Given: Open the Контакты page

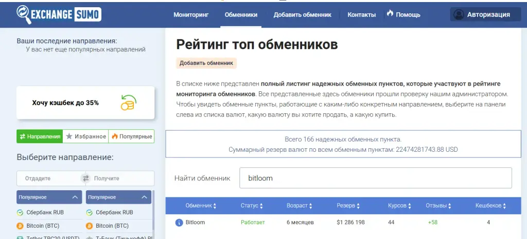Looking at the screenshot, I should tap(361, 15).
